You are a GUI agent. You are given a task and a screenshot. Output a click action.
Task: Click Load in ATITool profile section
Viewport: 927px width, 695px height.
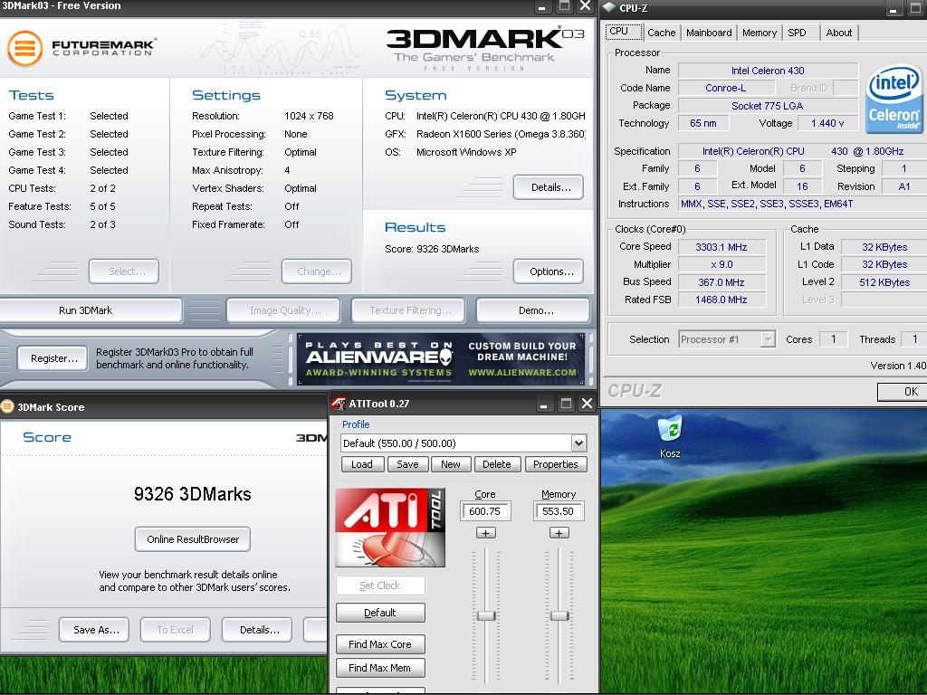coord(362,464)
